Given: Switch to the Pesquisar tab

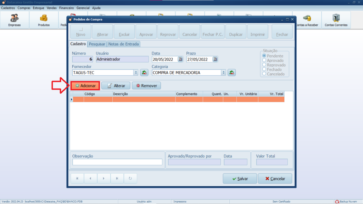Looking at the screenshot, I should [97, 44].
